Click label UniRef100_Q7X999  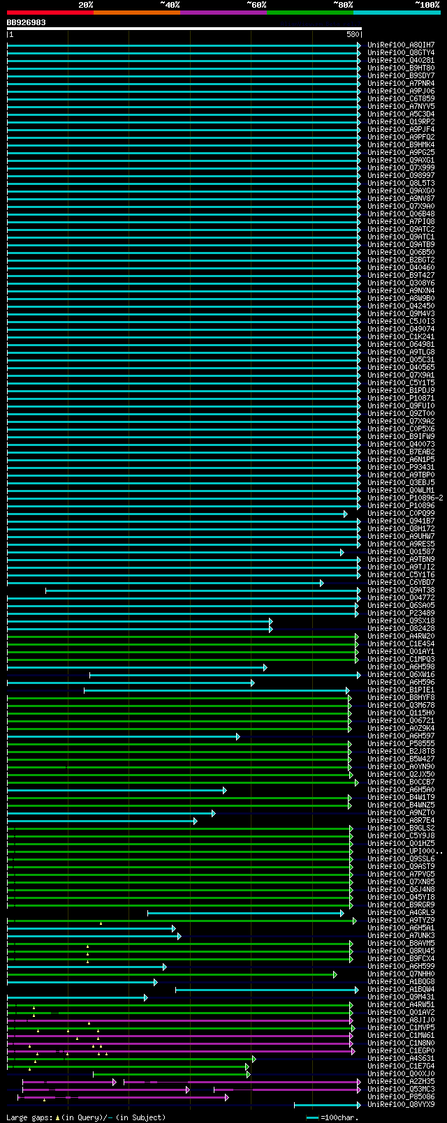coord(401,168)
